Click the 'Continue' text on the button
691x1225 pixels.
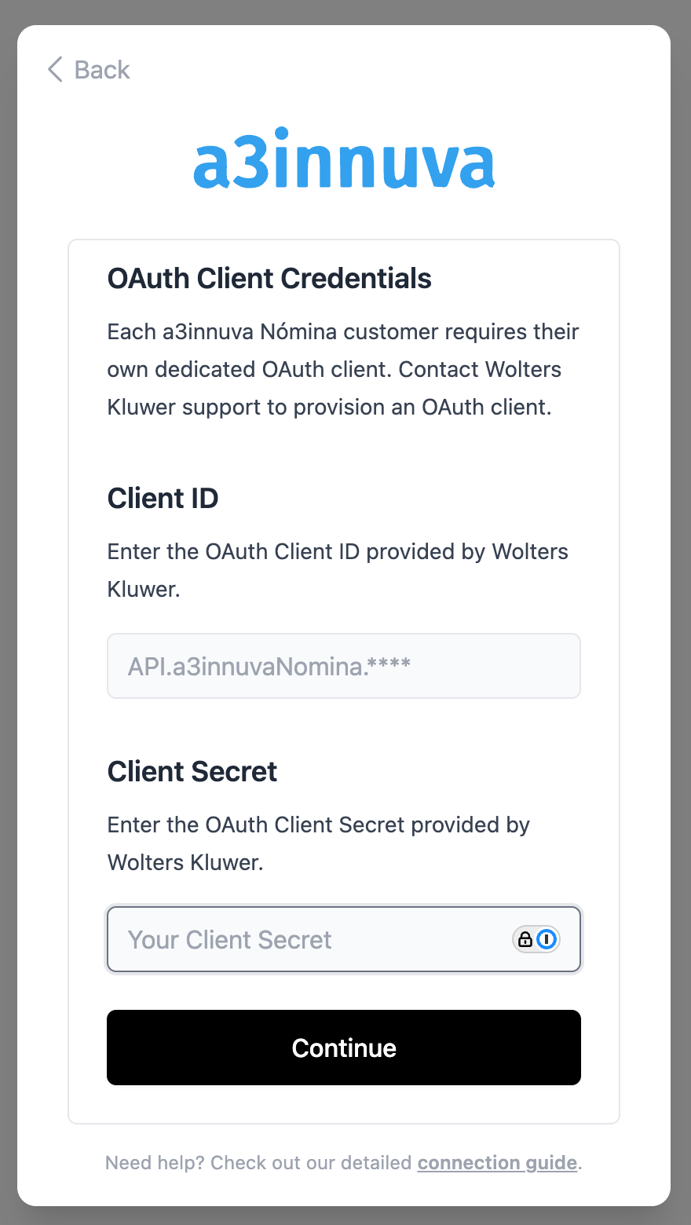[344, 1048]
